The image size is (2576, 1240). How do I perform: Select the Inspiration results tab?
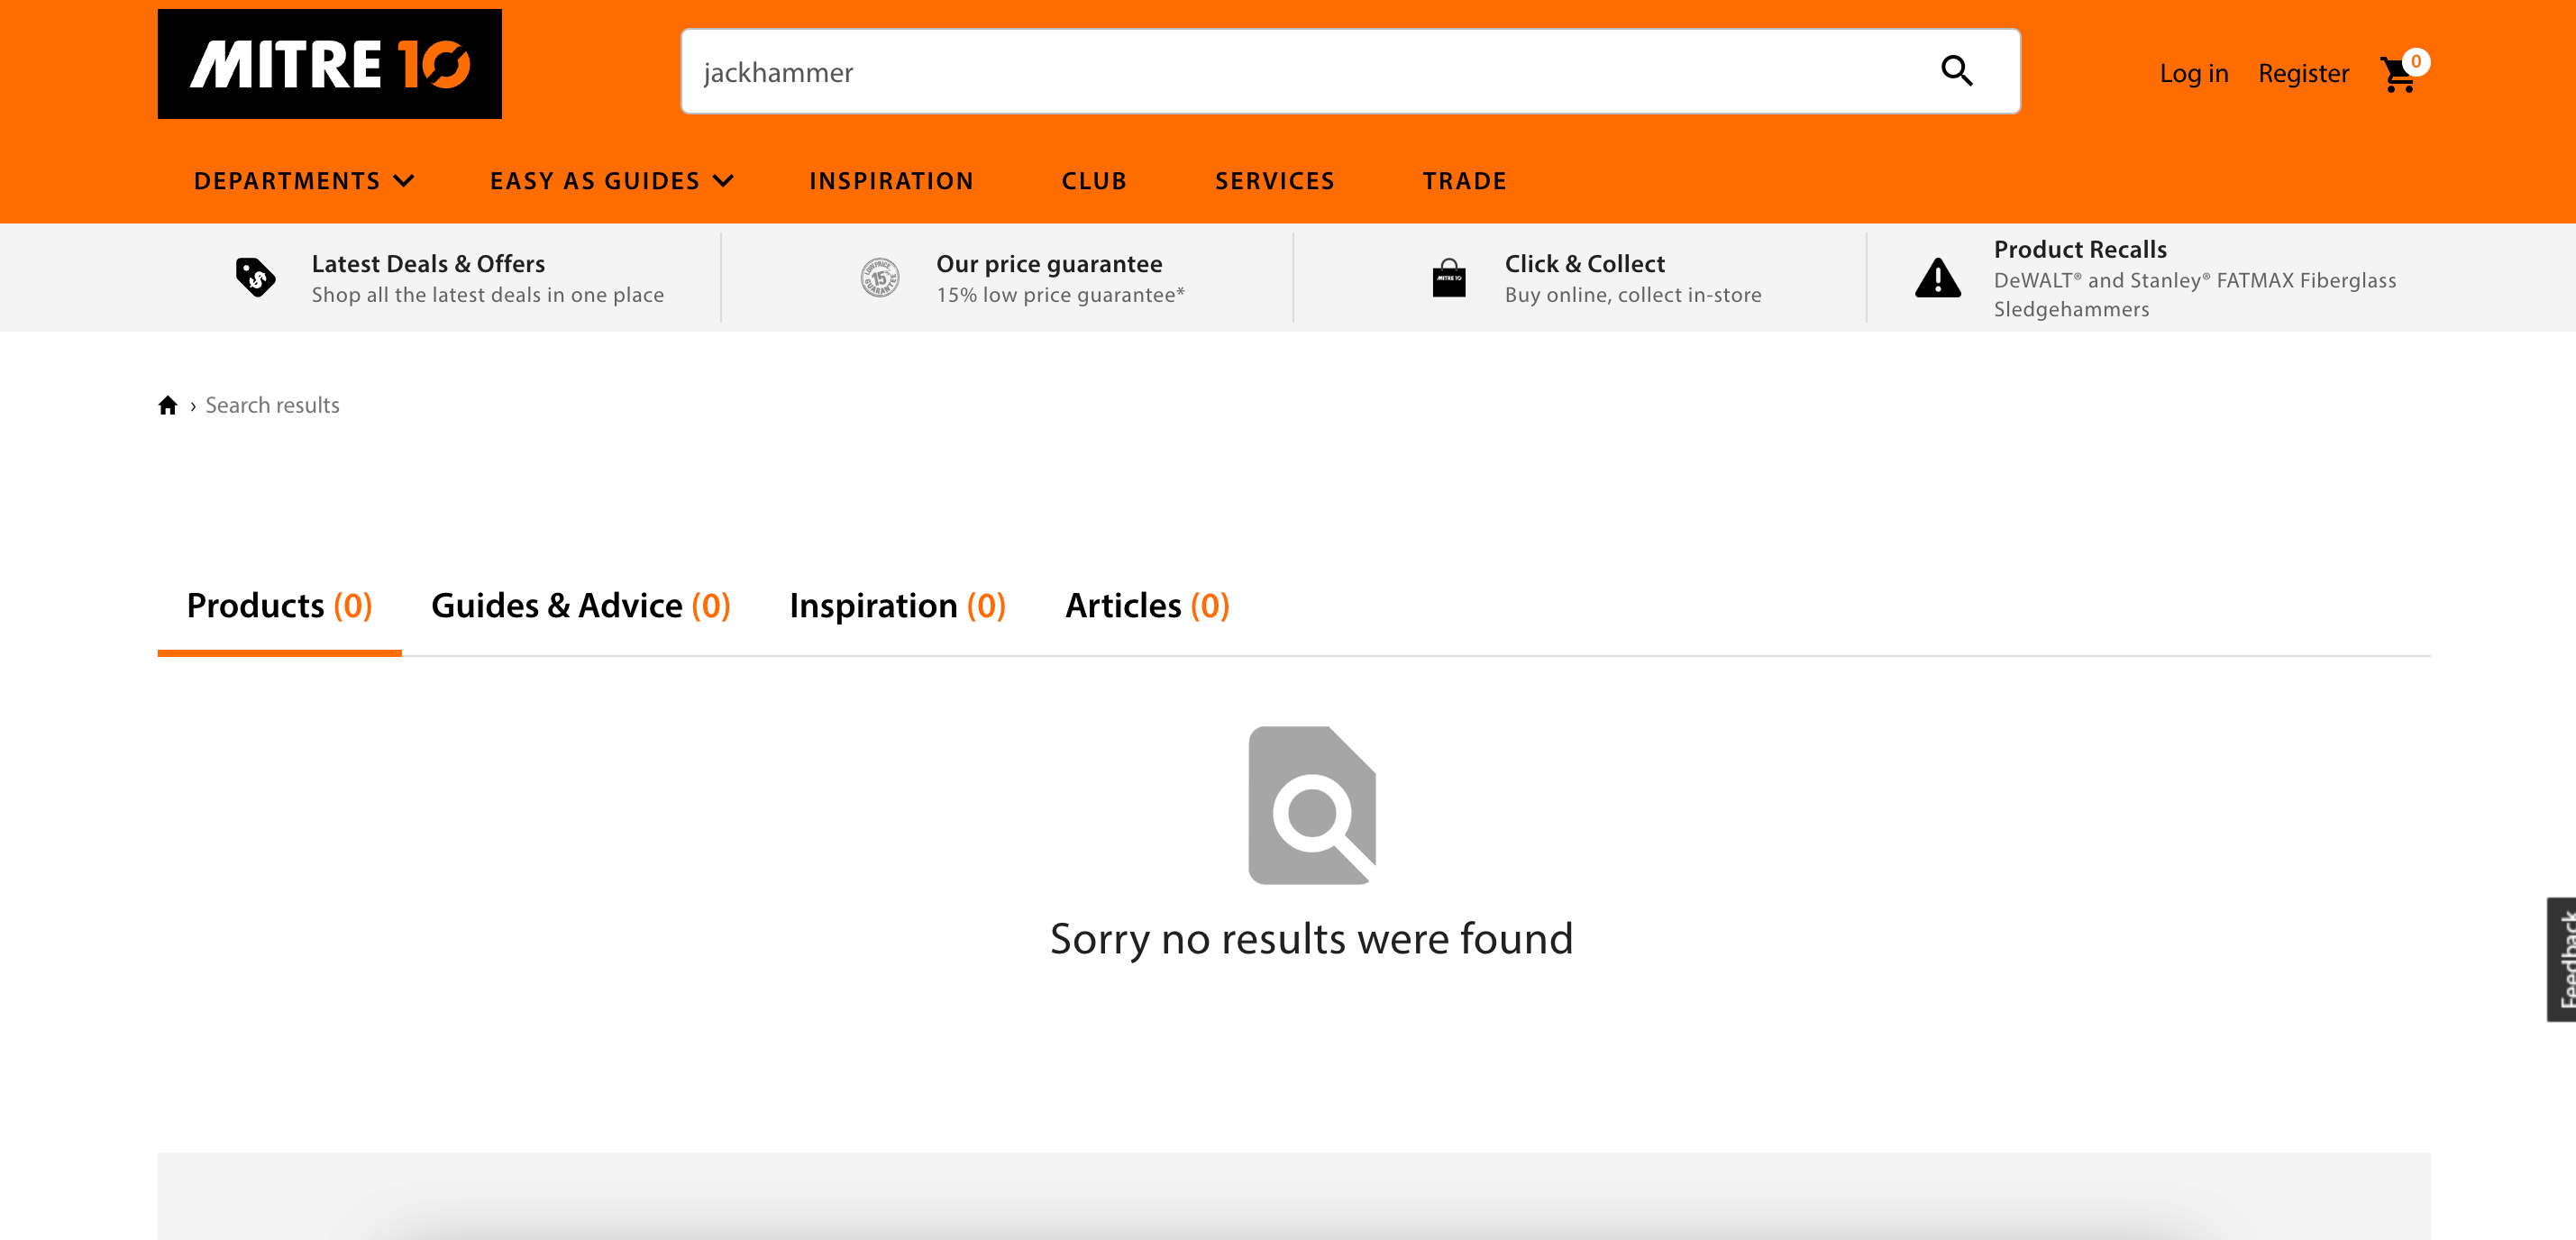coord(897,605)
